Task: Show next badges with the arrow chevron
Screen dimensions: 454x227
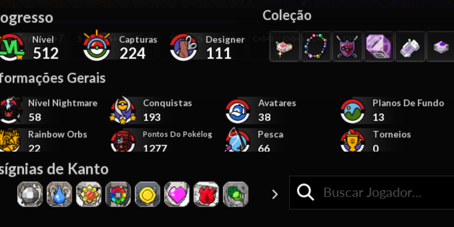Action: pyautogui.click(x=275, y=195)
